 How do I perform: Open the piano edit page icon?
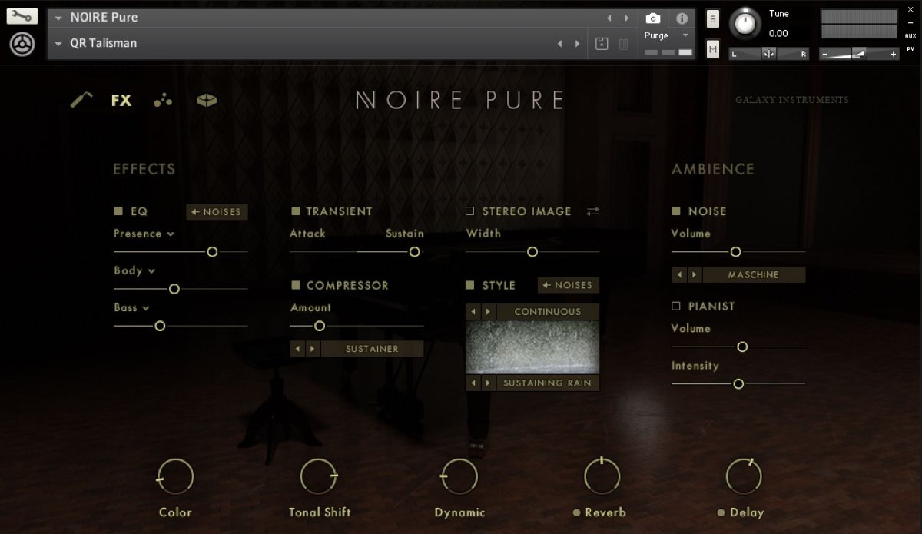81,100
